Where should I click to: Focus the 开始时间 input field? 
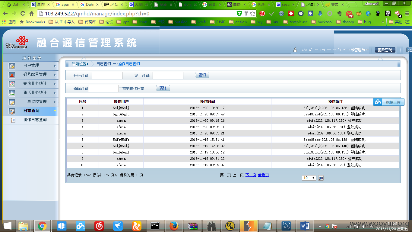point(107,76)
